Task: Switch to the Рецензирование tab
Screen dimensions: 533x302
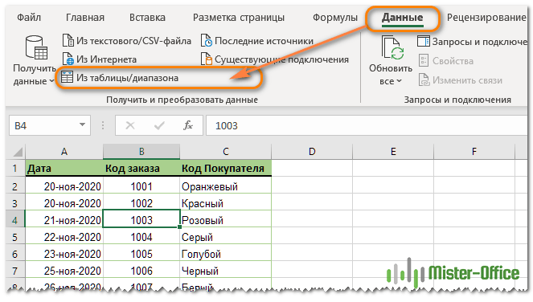Action: click(486, 18)
